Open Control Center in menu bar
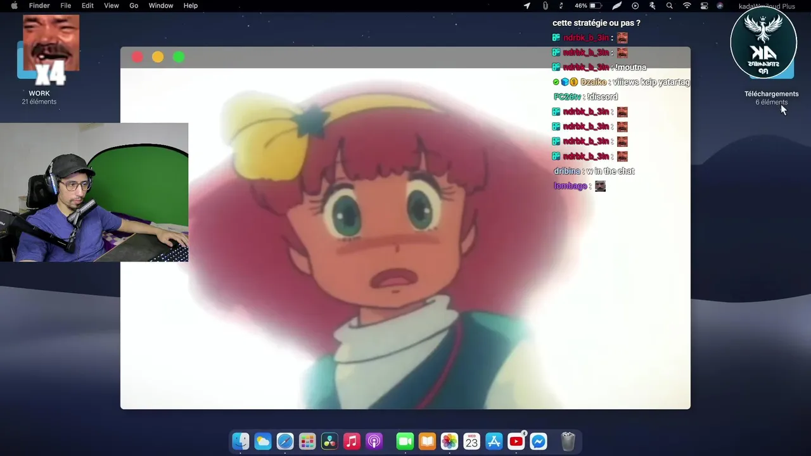 pyautogui.click(x=704, y=6)
